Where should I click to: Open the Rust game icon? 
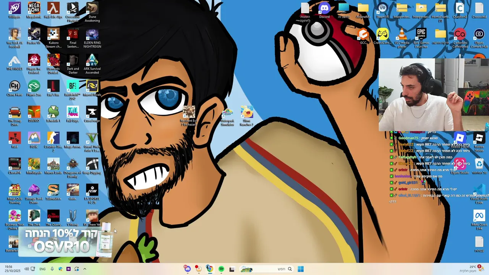[15, 140]
